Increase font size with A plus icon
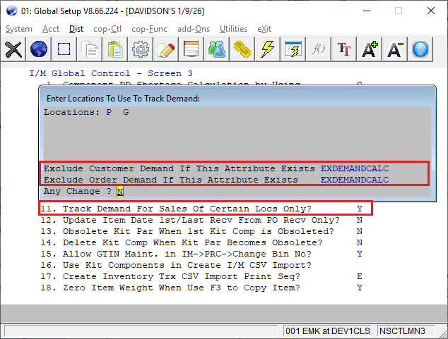Image resolution: width=448 pixels, height=339 pixels. pyautogui.click(x=370, y=49)
